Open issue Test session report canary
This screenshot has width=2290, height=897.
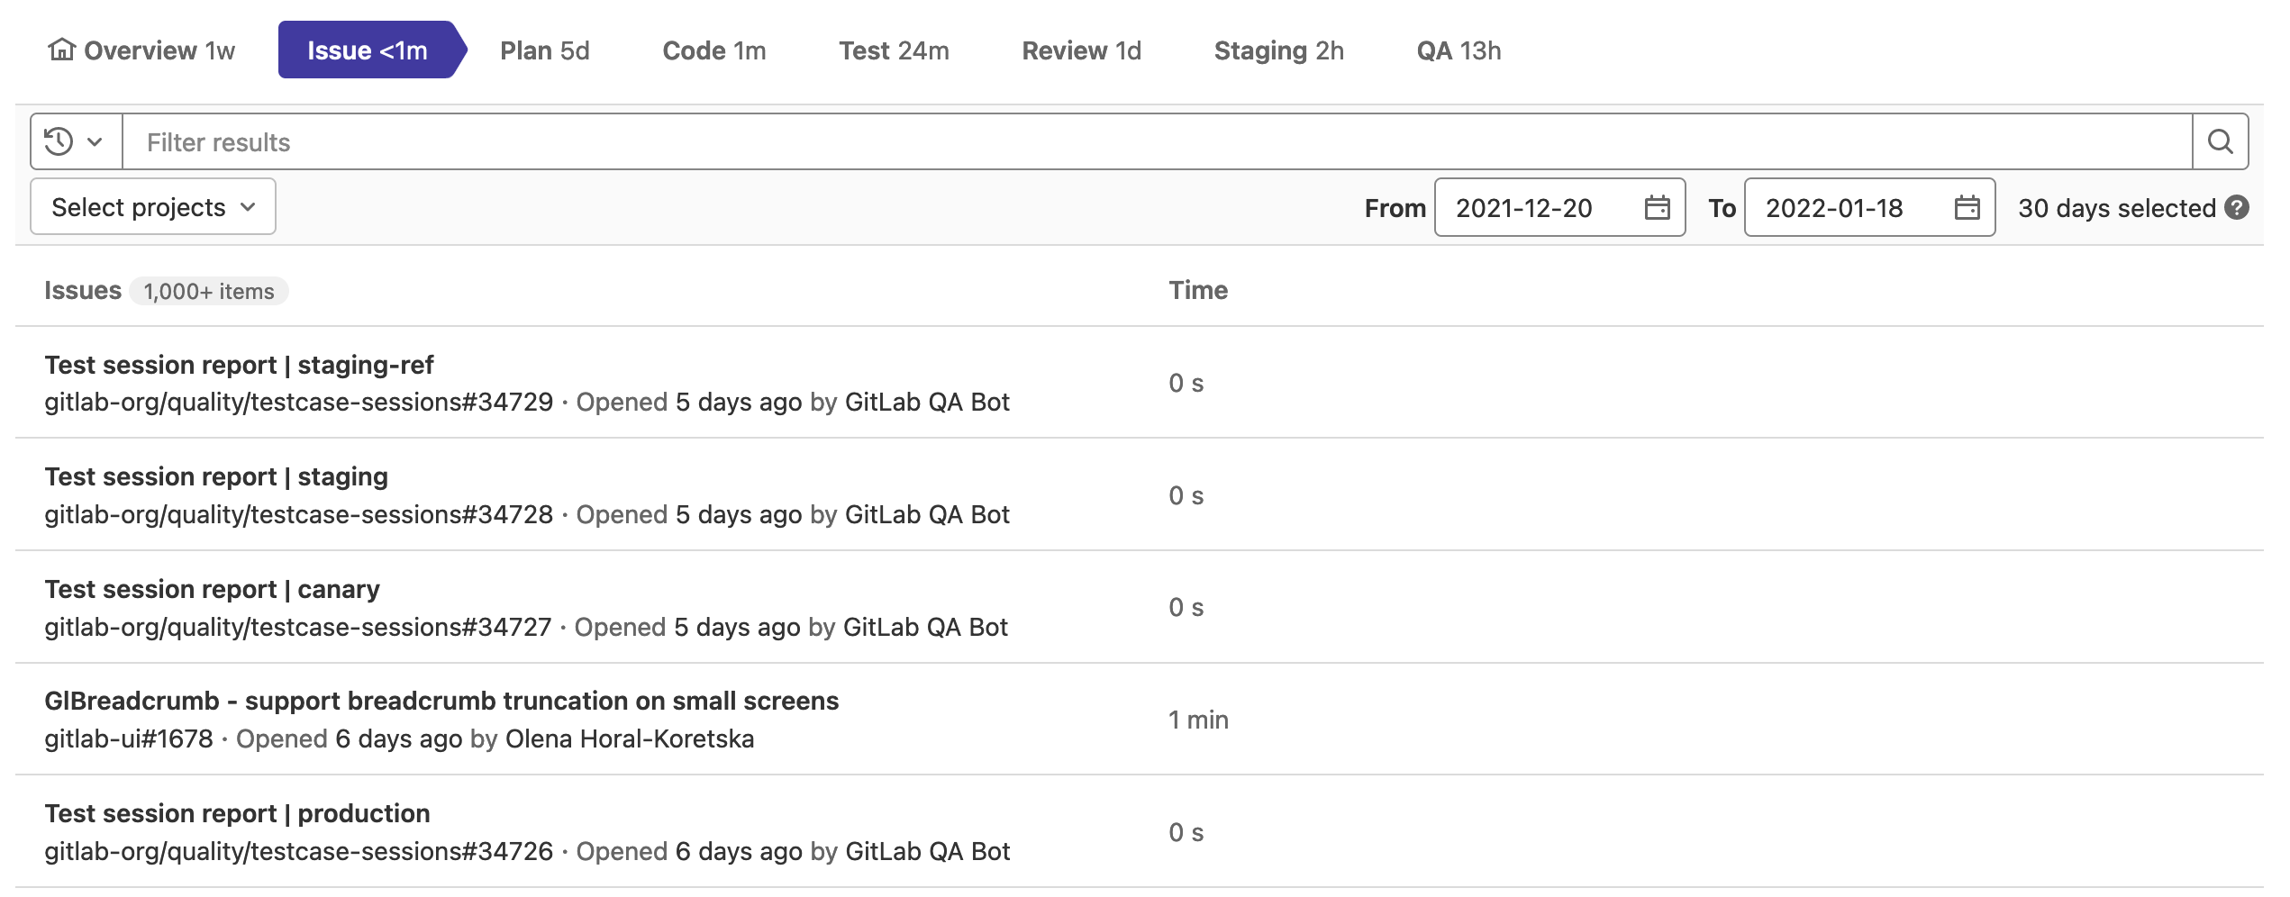click(213, 589)
